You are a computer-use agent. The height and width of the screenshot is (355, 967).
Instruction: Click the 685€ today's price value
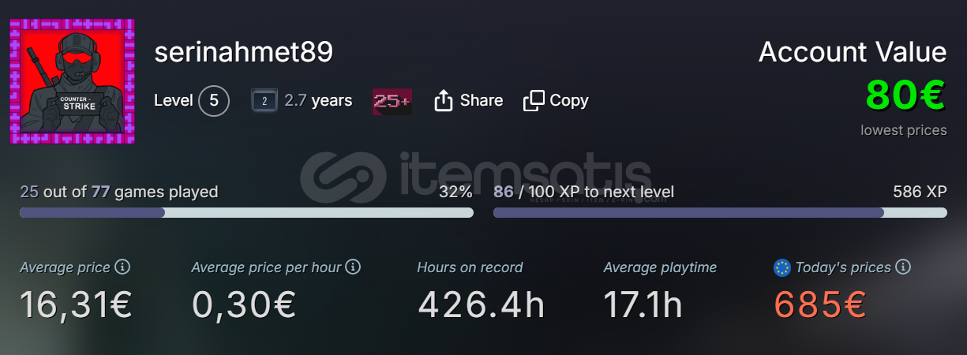820,305
